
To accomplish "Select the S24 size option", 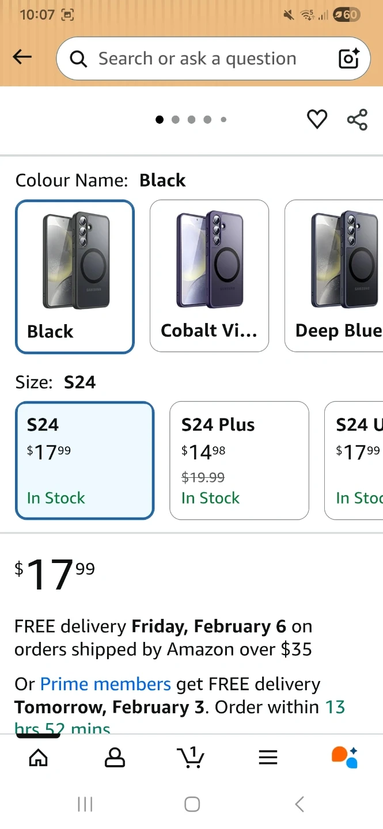I will tap(85, 461).
